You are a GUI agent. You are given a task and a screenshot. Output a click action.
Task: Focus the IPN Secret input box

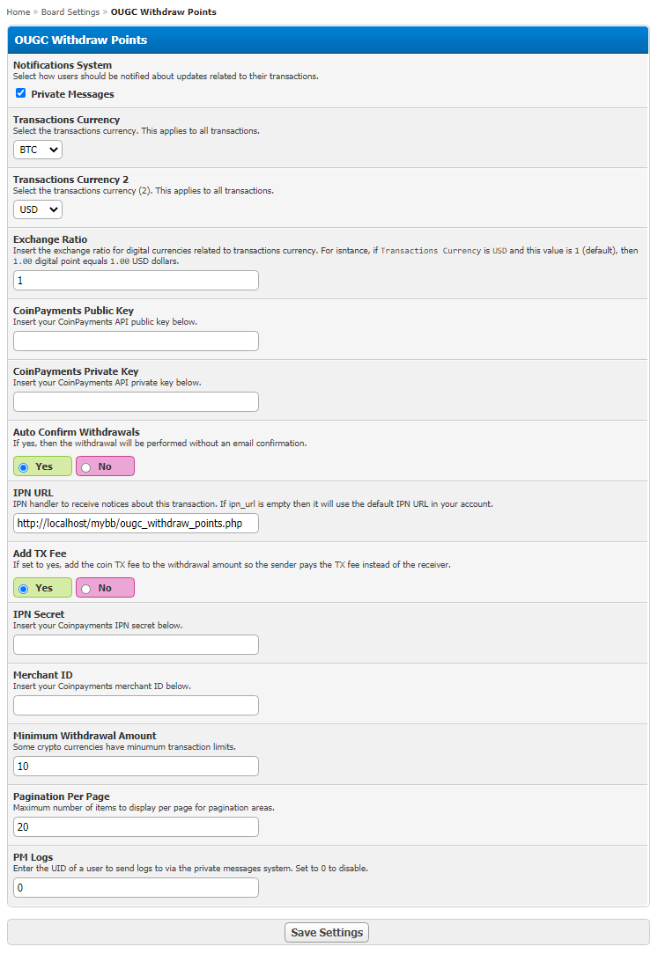point(136,645)
